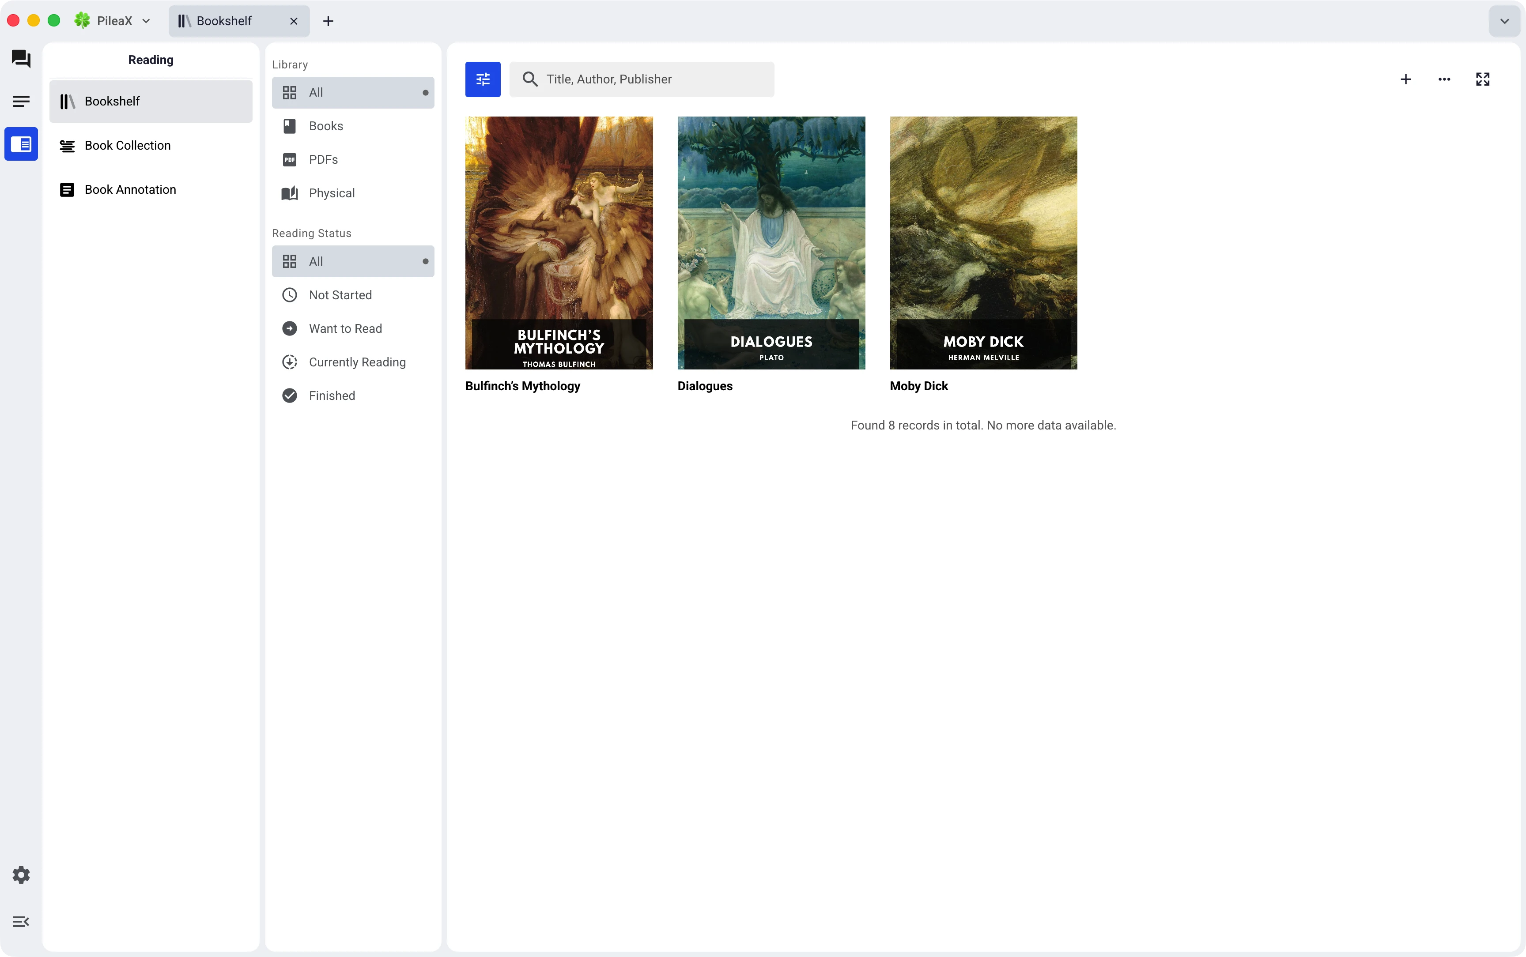Switch to the Bookshelf tab
1526x957 pixels.
pos(238,21)
